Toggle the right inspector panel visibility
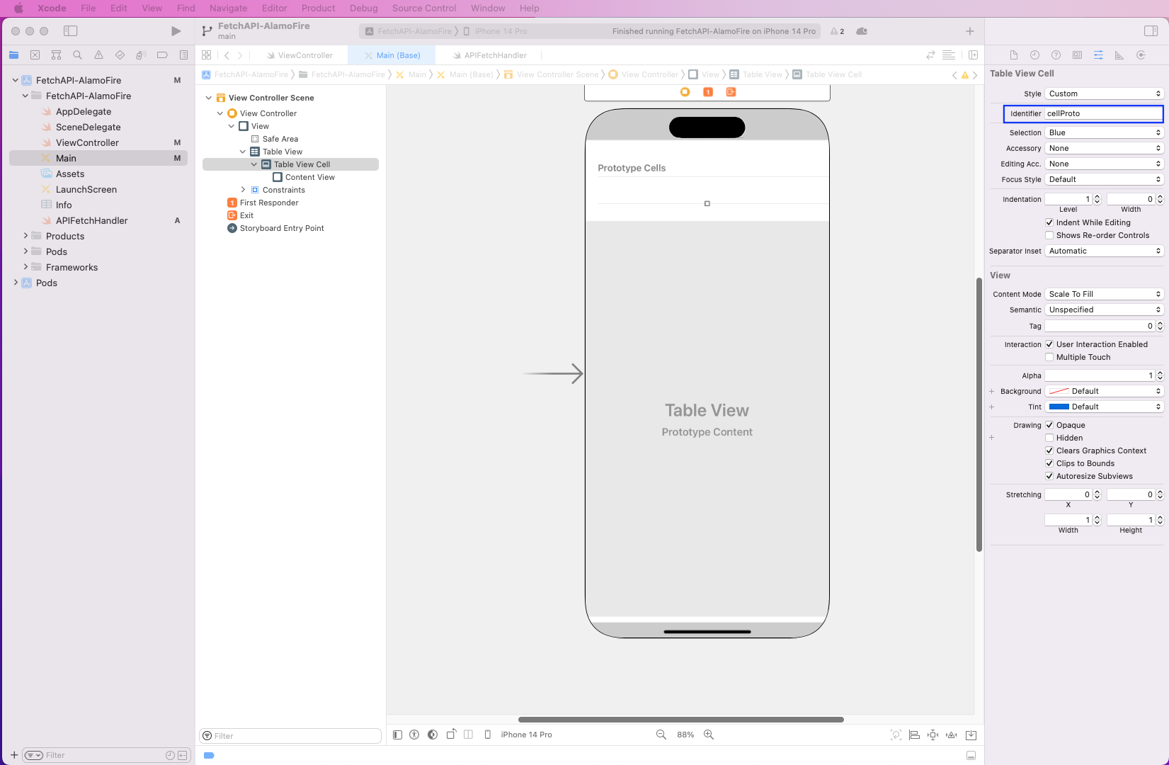The width and height of the screenshot is (1169, 765). click(x=1151, y=31)
